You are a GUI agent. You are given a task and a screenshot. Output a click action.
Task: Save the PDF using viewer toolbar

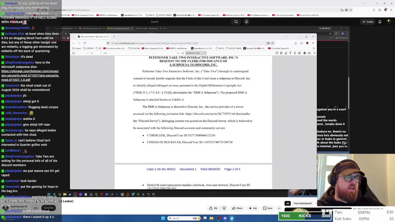tap(309, 53)
